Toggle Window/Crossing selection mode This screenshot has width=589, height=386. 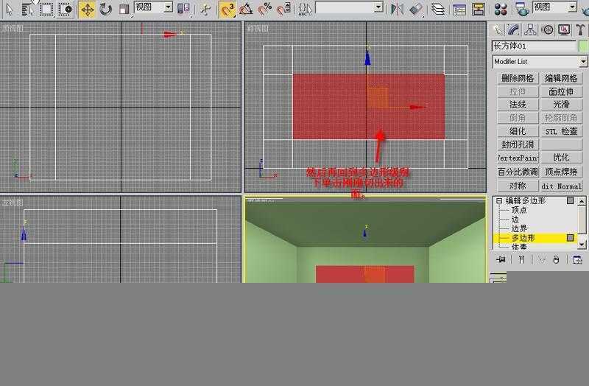pos(66,9)
